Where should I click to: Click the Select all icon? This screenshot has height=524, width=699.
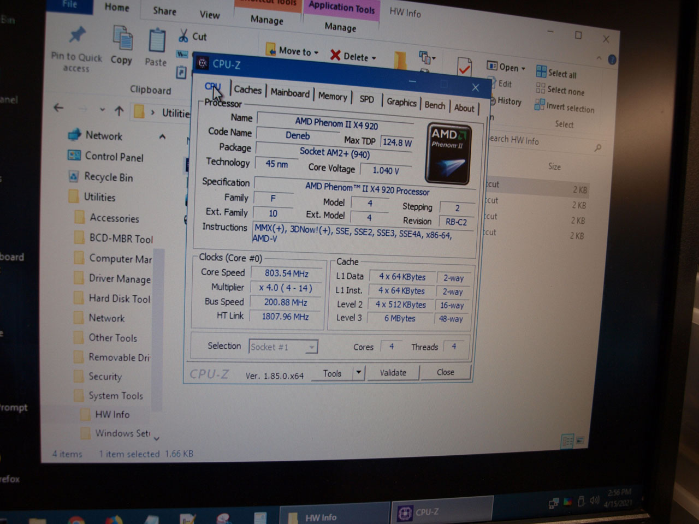[x=541, y=72]
